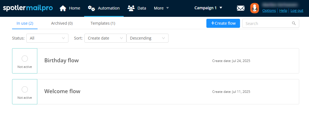
Task: Toggle Welcome flow active status circle
Action: click(x=25, y=89)
